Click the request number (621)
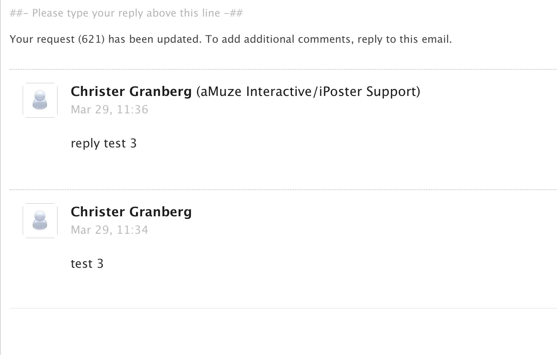Image resolution: width=557 pixels, height=355 pixels. point(92,39)
